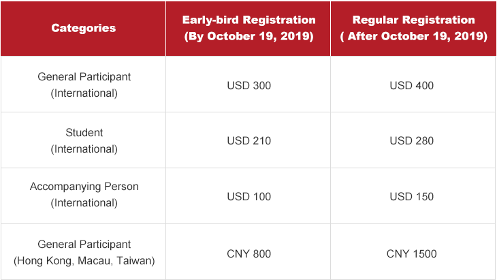Click the CNY 800 early-bird price
The height and width of the screenshot is (280, 497).
click(248, 254)
